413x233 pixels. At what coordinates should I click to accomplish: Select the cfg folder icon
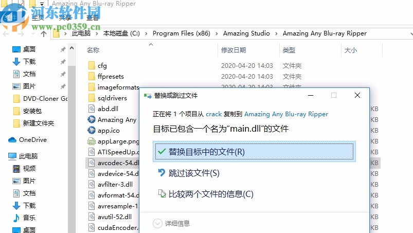(x=92, y=65)
